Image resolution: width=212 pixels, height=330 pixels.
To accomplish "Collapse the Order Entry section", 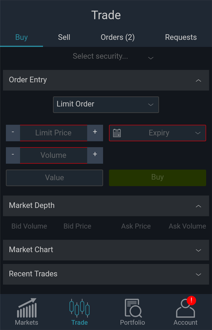I will 198,80.
